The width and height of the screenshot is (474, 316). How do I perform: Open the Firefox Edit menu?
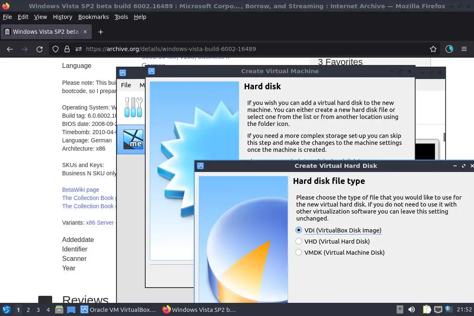coord(23,17)
